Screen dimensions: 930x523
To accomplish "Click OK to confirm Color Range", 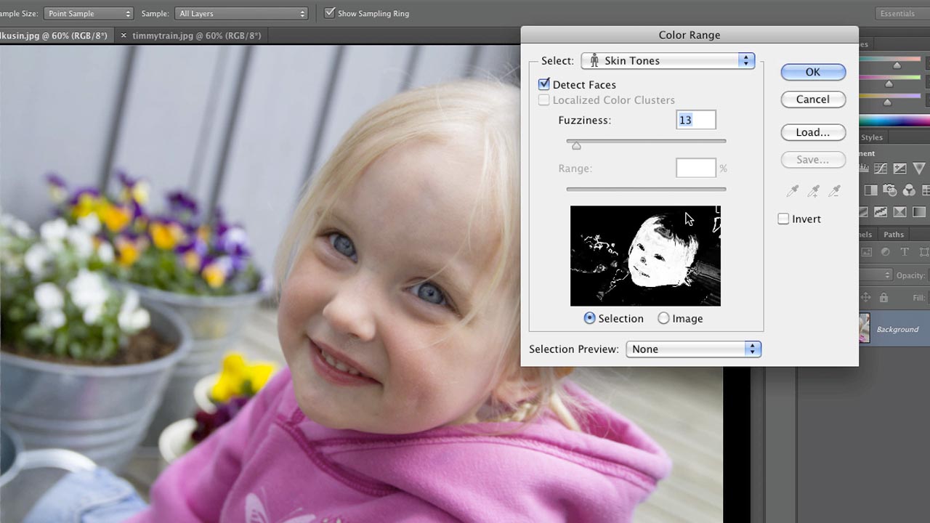I will (x=813, y=72).
